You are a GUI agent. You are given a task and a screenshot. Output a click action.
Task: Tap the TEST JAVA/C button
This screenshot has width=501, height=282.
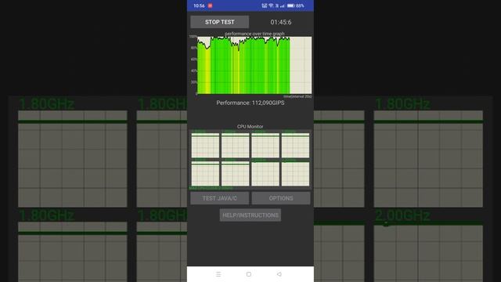219,198
